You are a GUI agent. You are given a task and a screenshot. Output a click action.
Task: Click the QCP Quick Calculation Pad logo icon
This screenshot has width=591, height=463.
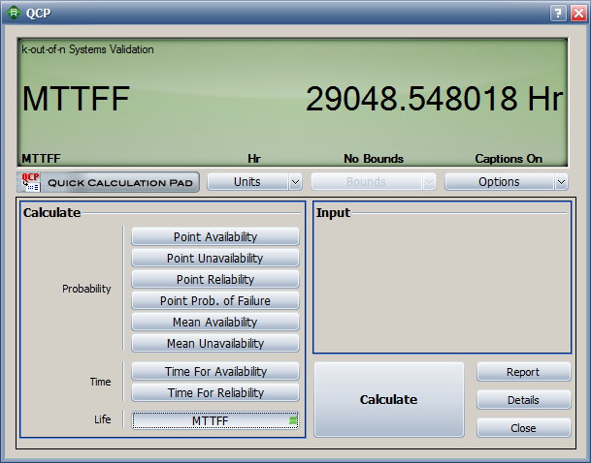[108, 182]
